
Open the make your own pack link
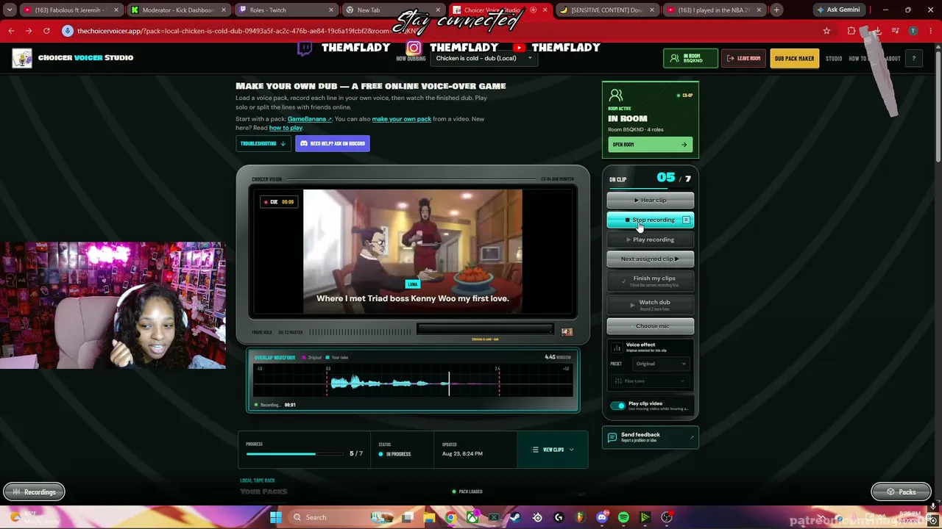pyautogui.click(x=401, y=119)
